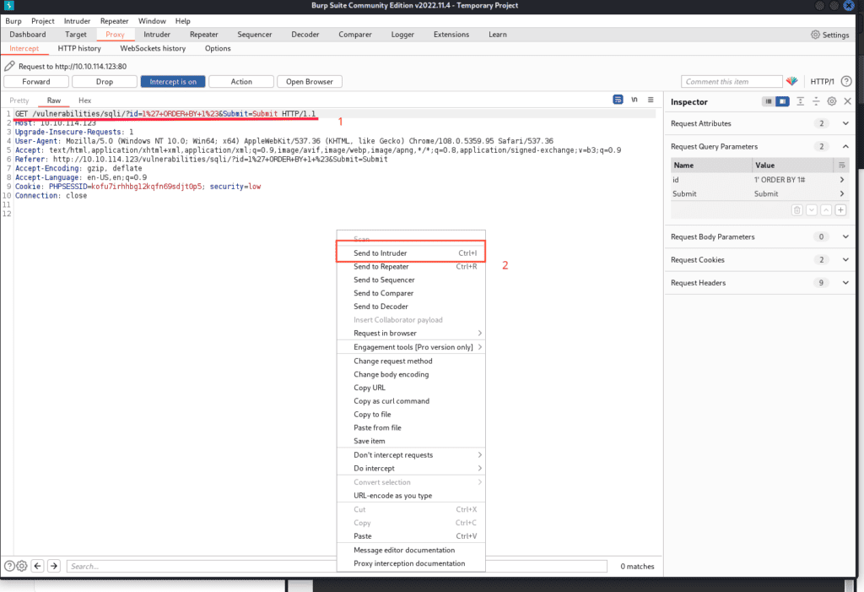The height and width of the screenshot is (592, 864).
Task: Select Copy URL in context menu
Action: [411, 388]
